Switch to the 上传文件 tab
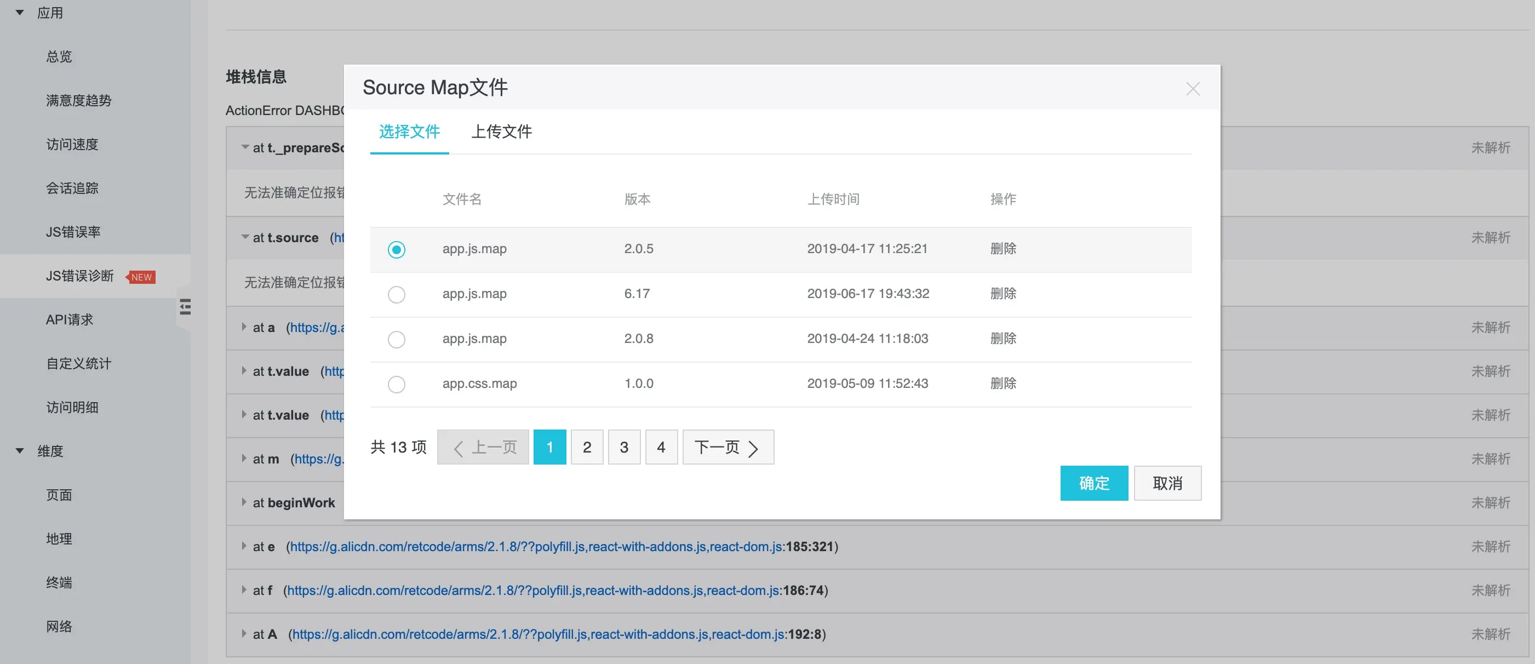1535x664 pixels. coord(501,131)
